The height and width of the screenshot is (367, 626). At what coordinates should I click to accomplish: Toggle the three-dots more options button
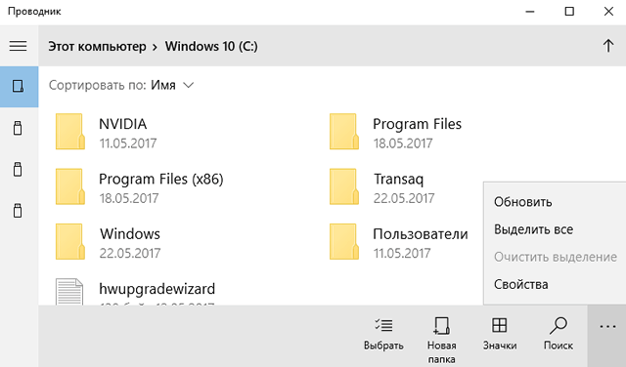[607, 328]
